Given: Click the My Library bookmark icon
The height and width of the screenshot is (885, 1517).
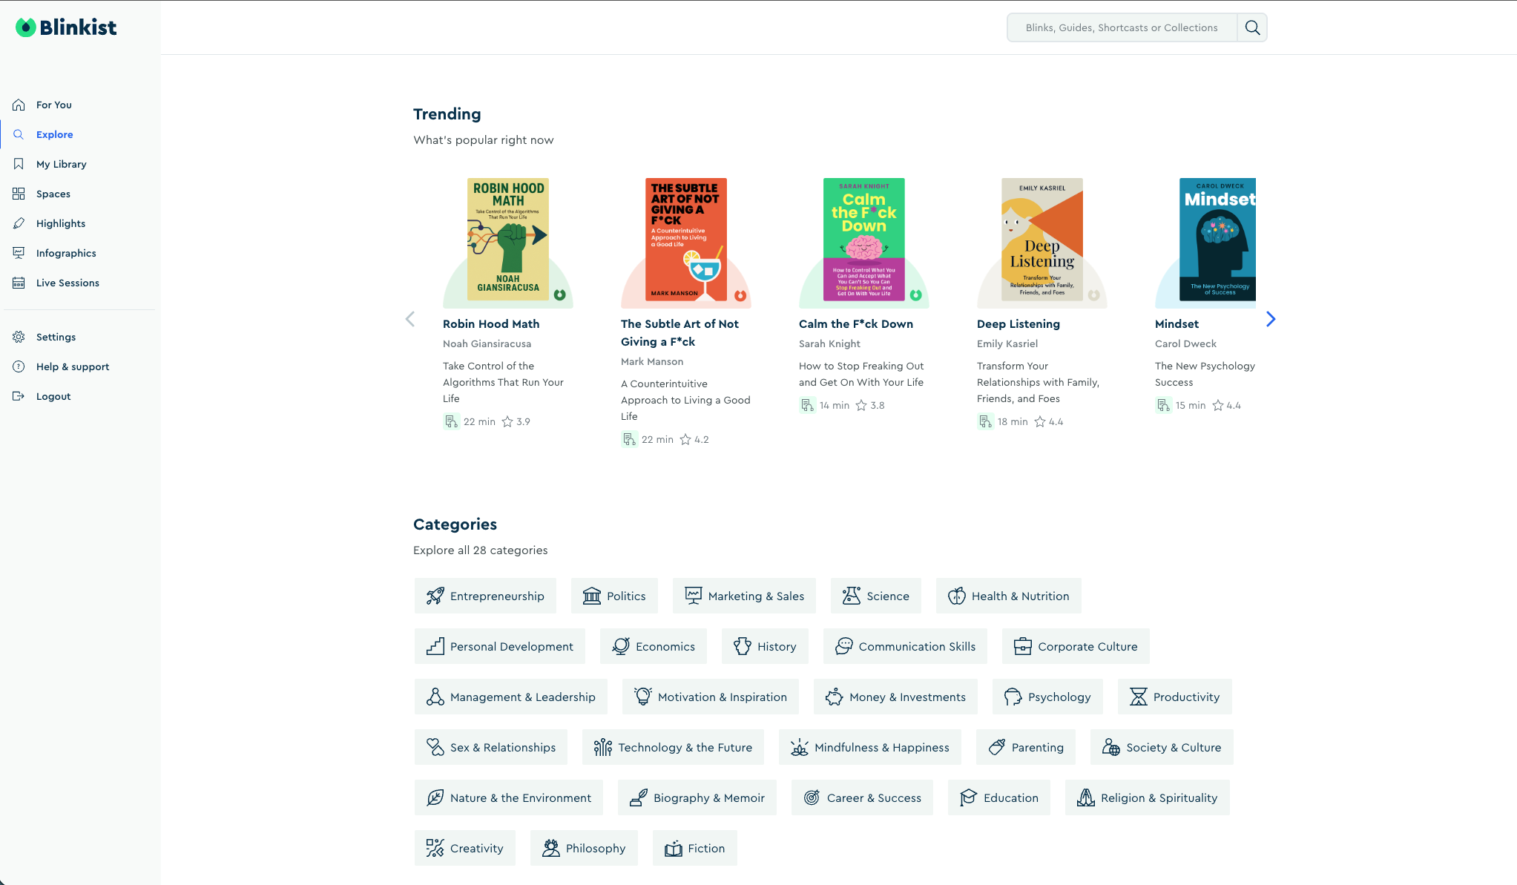Looking at the screenshot, I should point(19,164).
